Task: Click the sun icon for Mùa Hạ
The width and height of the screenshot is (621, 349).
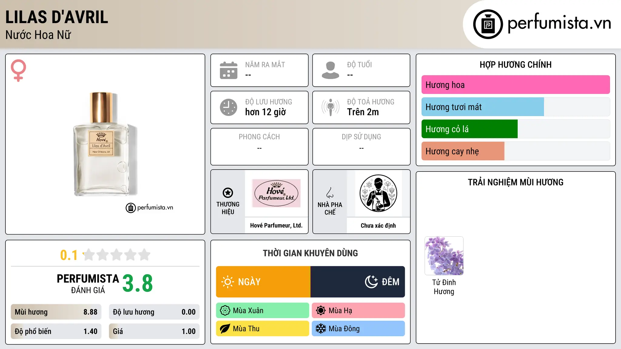Action: click(x=321, y=311)
